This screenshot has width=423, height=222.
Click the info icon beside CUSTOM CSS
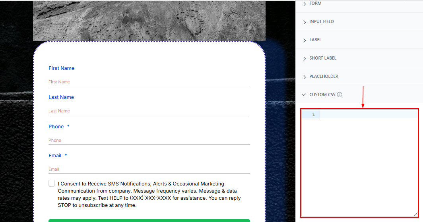(340, 95)
